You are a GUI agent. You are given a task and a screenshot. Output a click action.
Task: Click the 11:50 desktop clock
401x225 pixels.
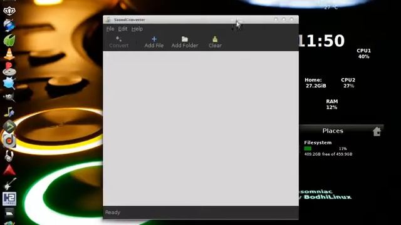(321, 41)
